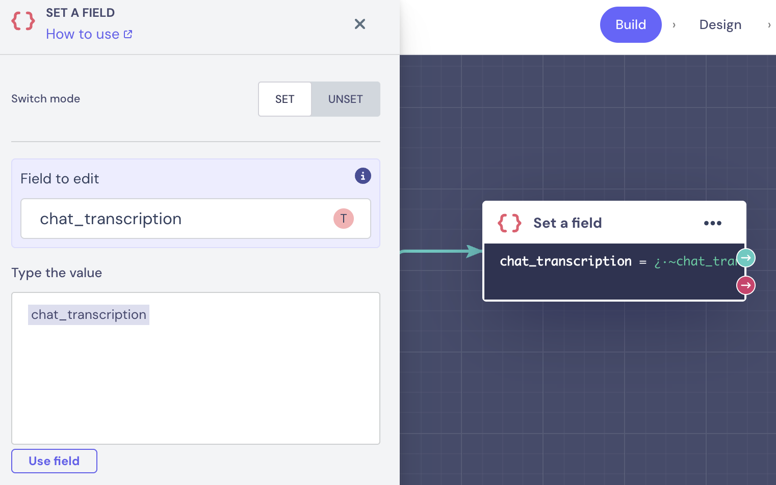Switch to the Design tab

click(x=720, y=24)
